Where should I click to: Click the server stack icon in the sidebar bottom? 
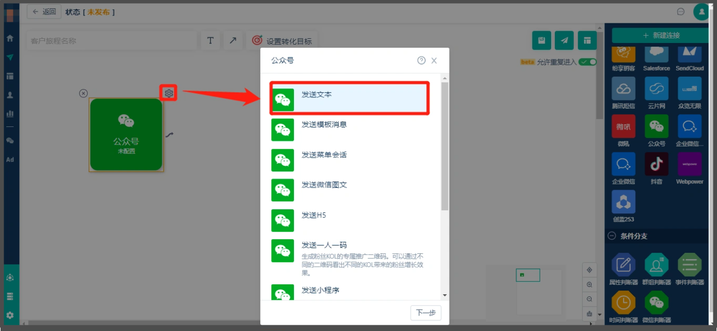pos(10,296)
